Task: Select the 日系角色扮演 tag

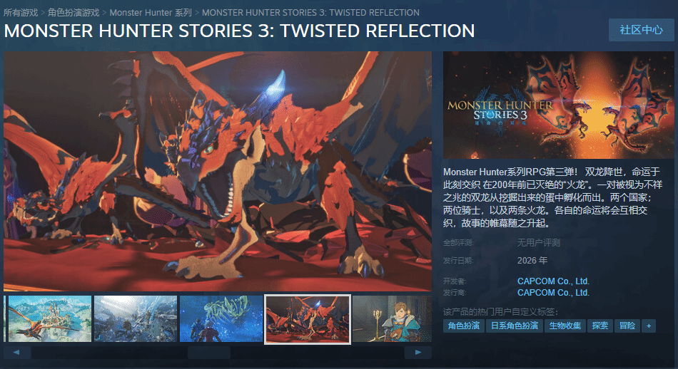Action: pyautogui.click(x=514, y=326)
